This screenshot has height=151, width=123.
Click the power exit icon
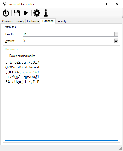tap(6, 13)
